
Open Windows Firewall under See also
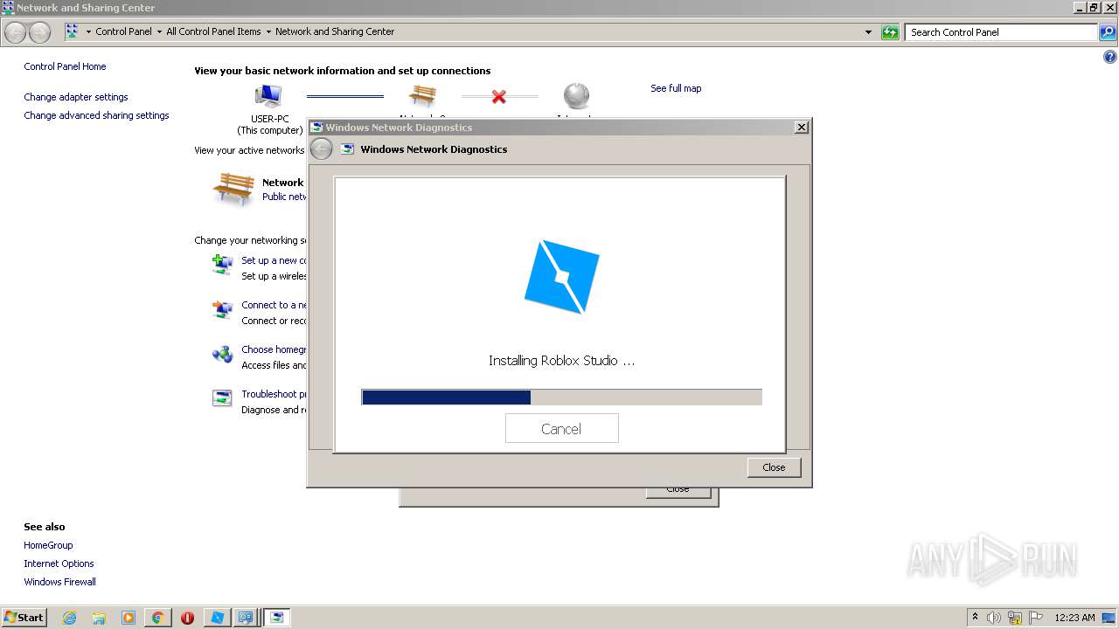[x=59, y=582]
